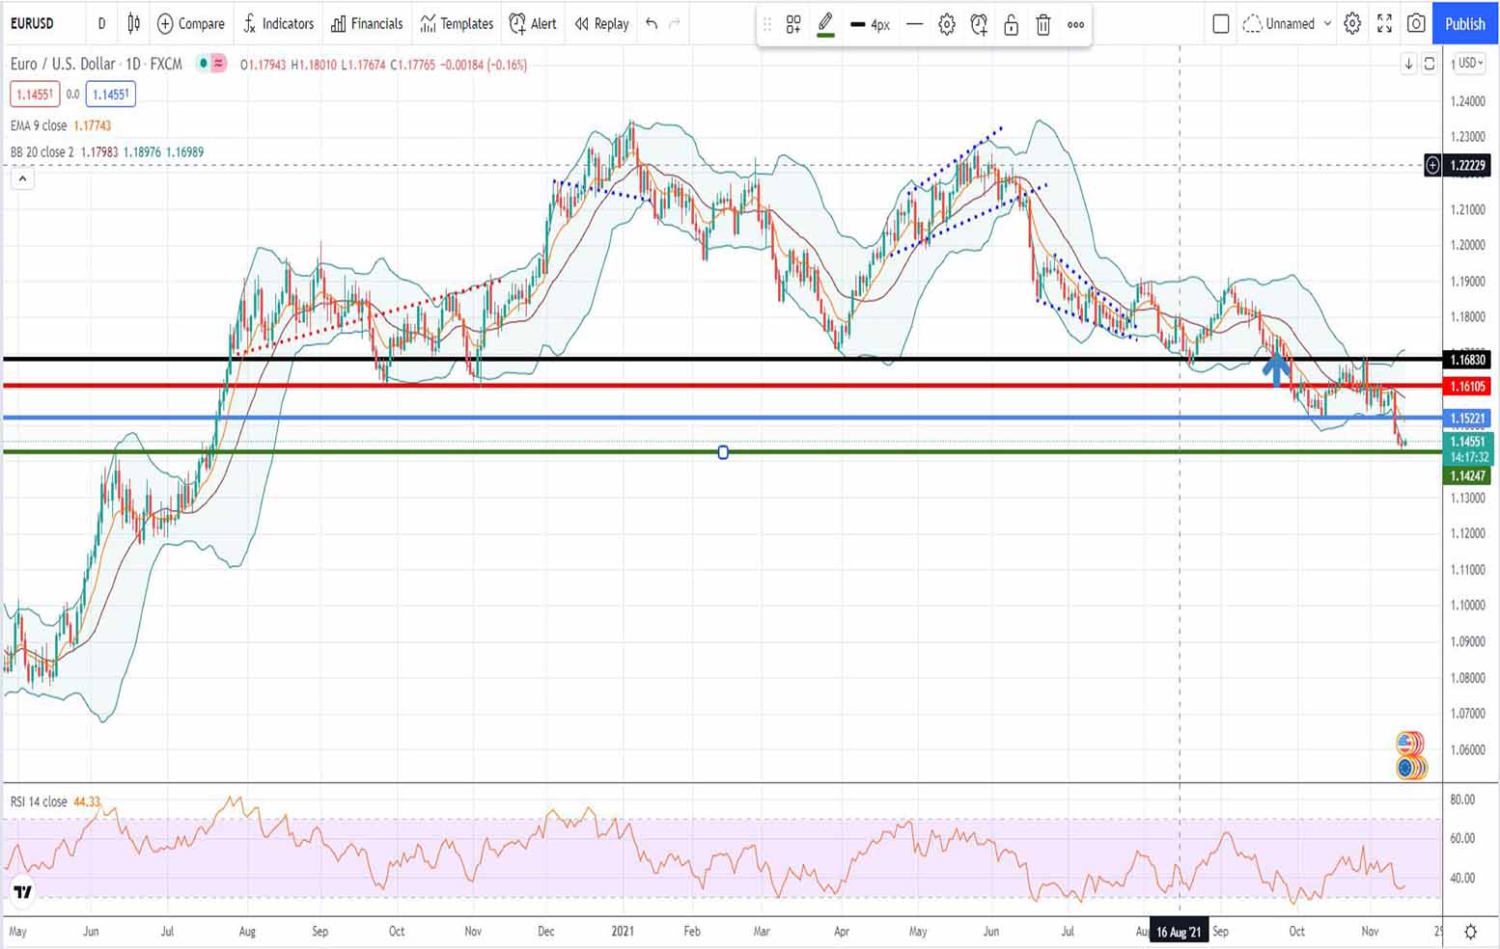The width and height of the screenshot is (1500, 949).
Task: Open the candlestick chart style selector
Action: (x=134, y=23)
